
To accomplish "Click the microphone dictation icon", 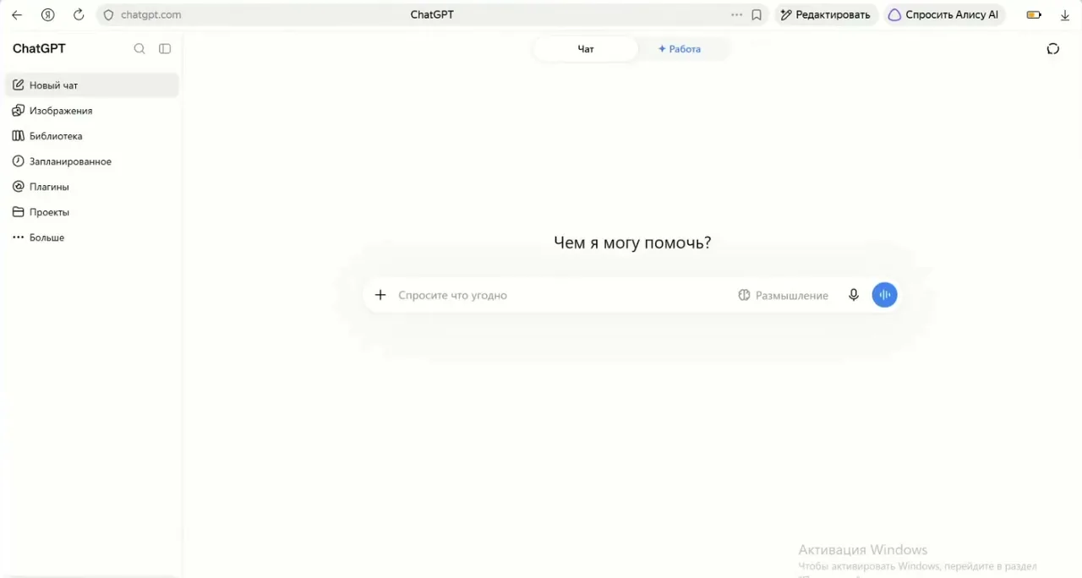I will [854, 295].
